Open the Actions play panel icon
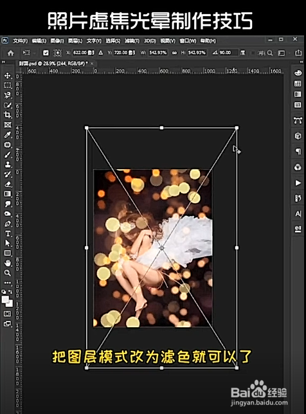The image size is (306, 414). tap(298, 183)
